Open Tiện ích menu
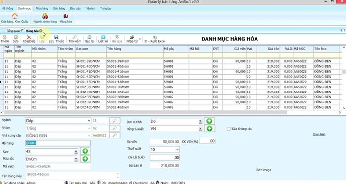The image size is (346, 184). point(90,8)
